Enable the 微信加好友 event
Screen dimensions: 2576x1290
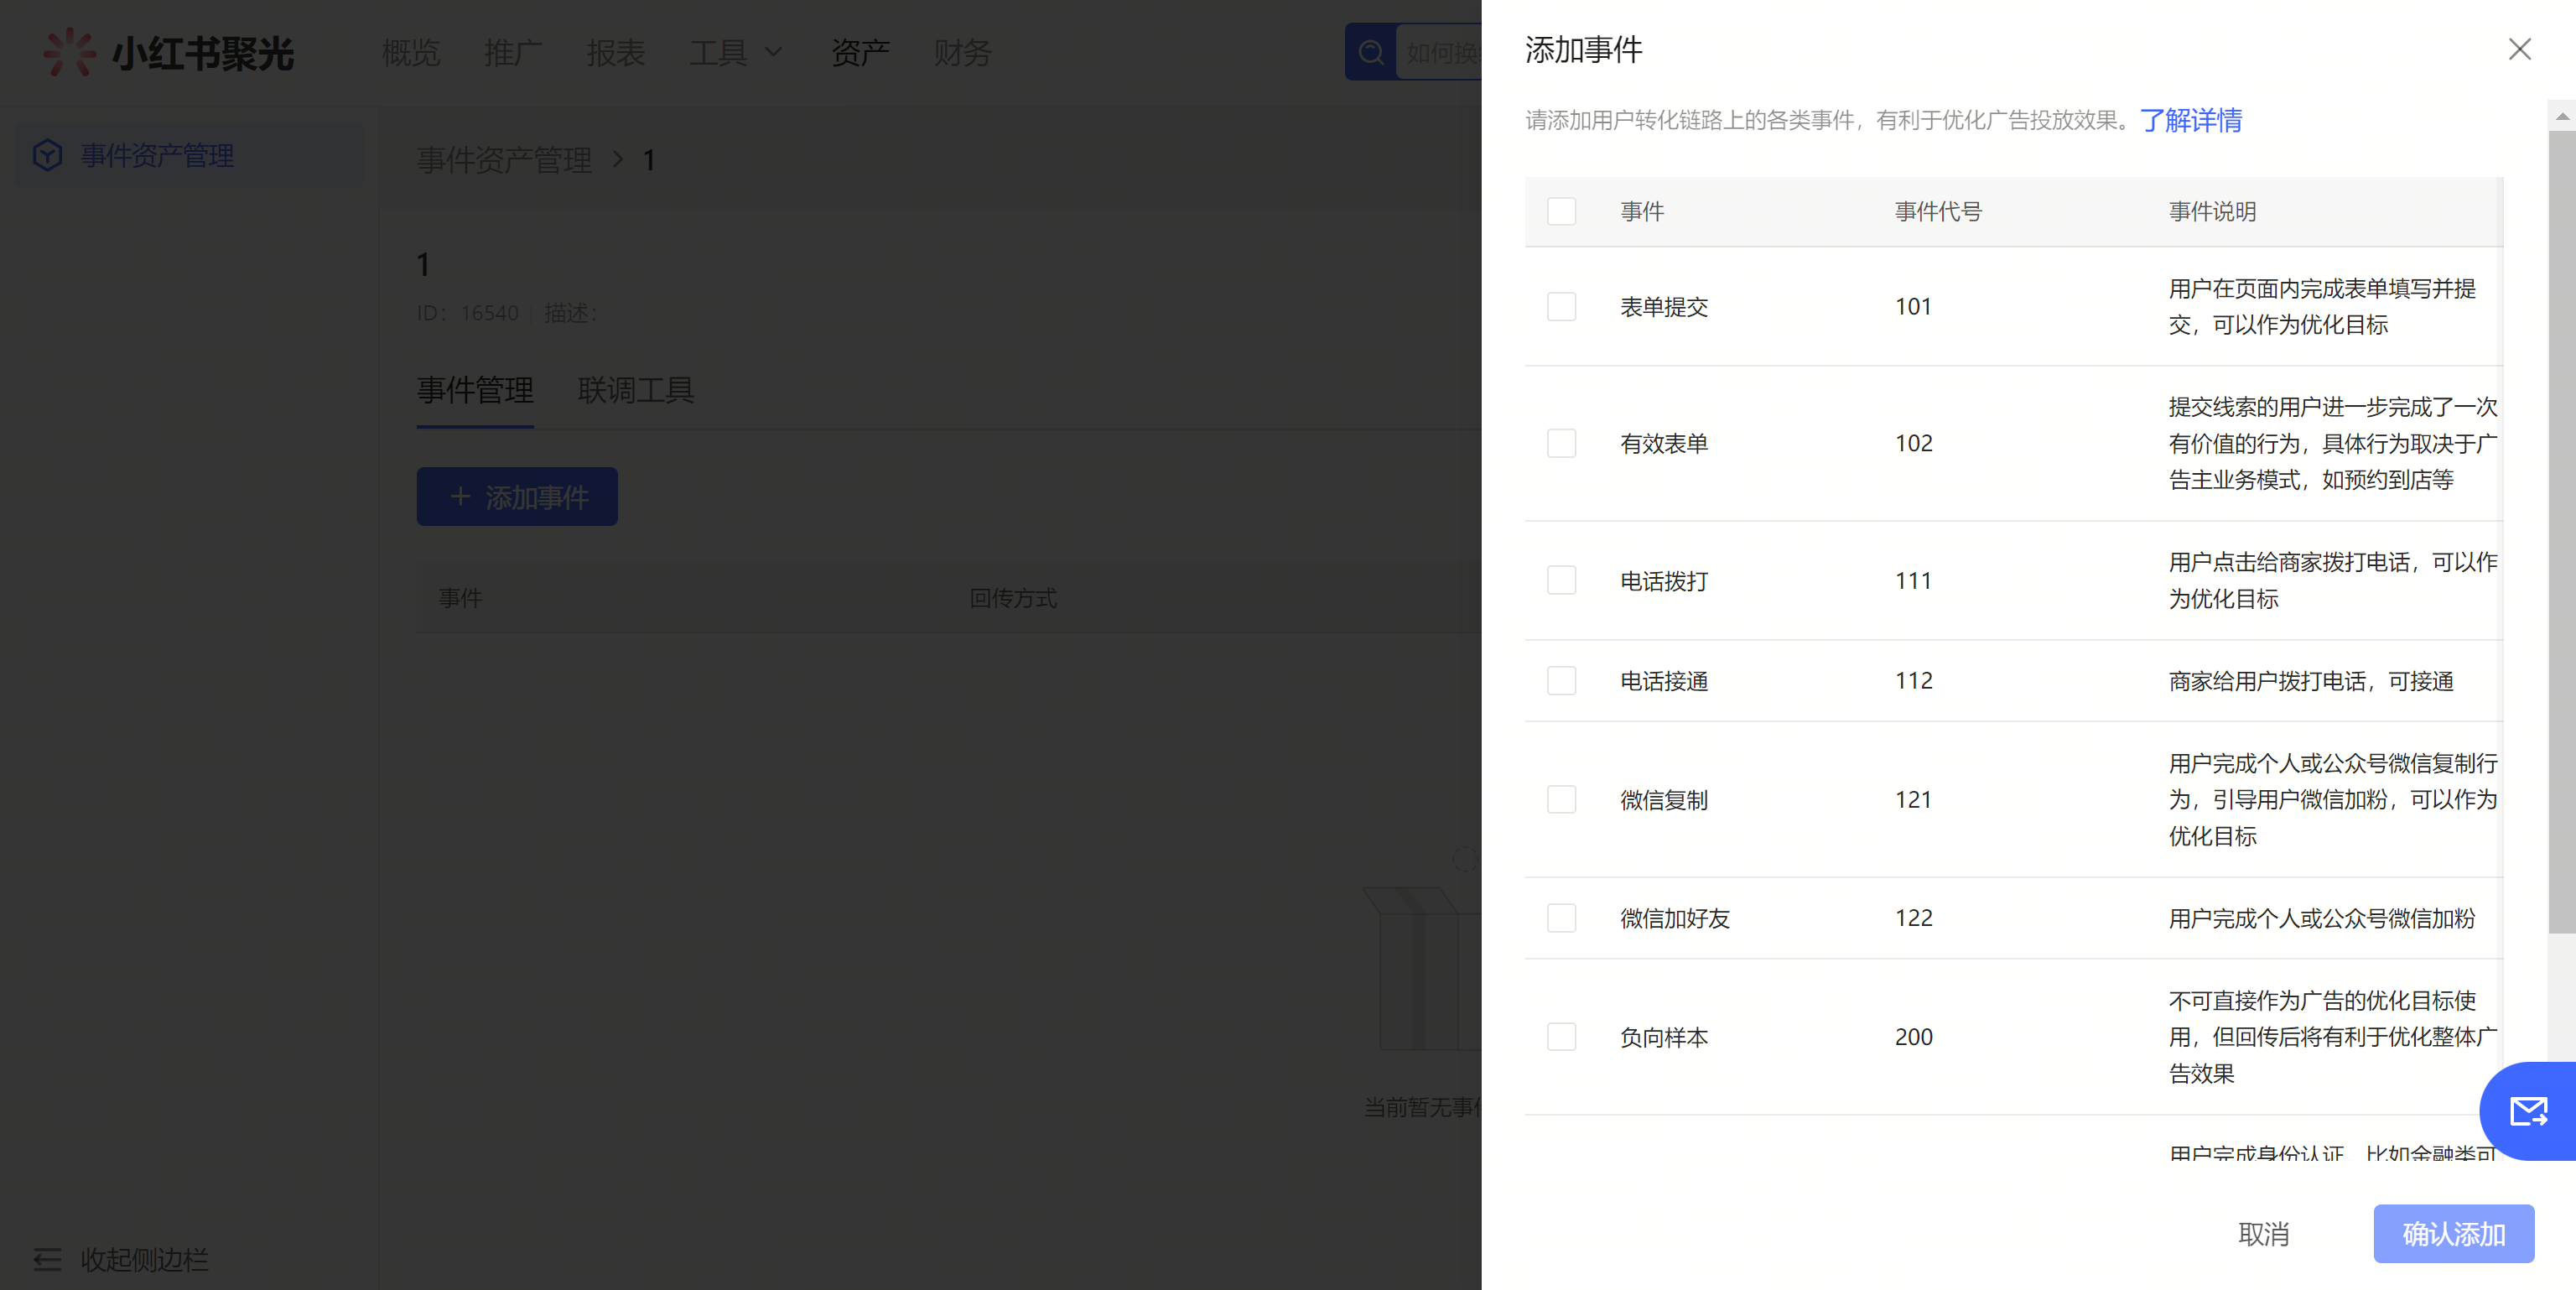[1561, 918]
